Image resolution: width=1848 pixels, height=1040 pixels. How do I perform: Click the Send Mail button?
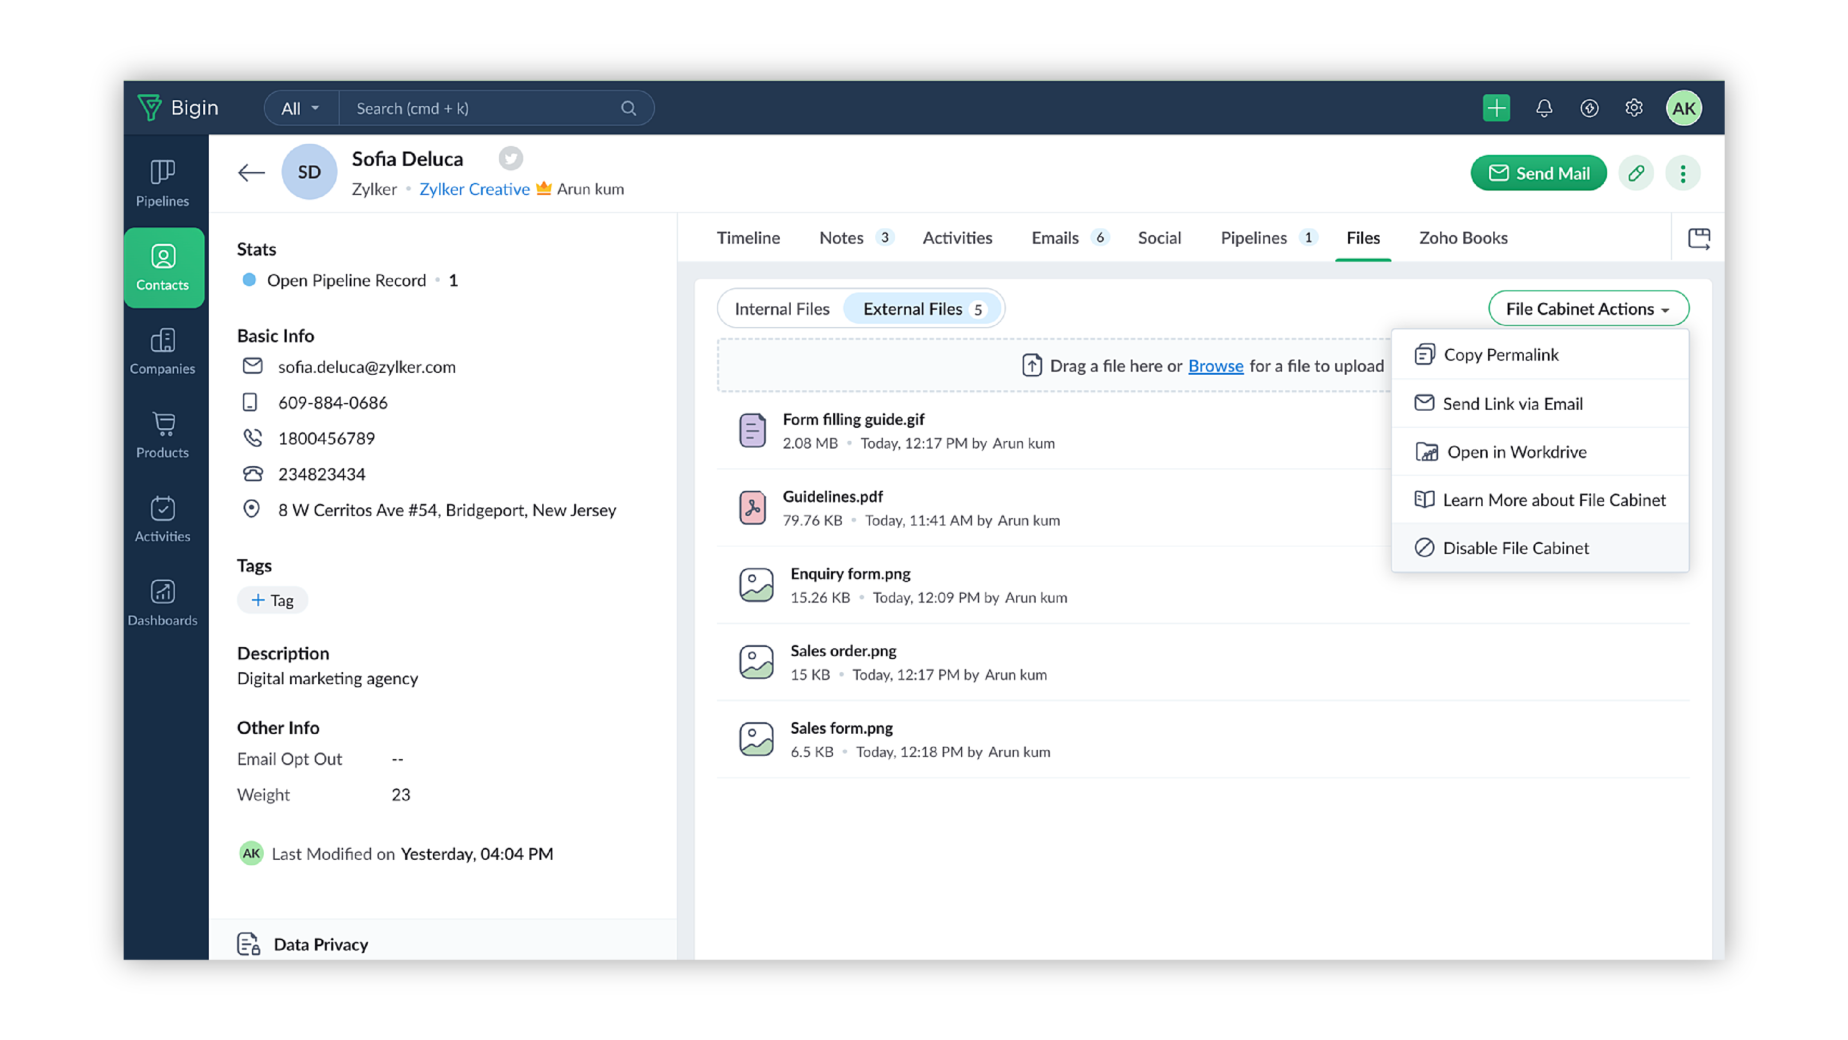[1537, 172]
